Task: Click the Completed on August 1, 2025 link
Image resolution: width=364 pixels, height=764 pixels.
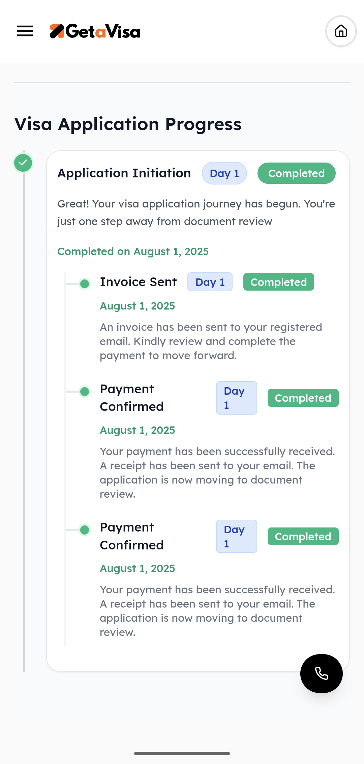Action: pyautogui.click(x=133, y=251)
